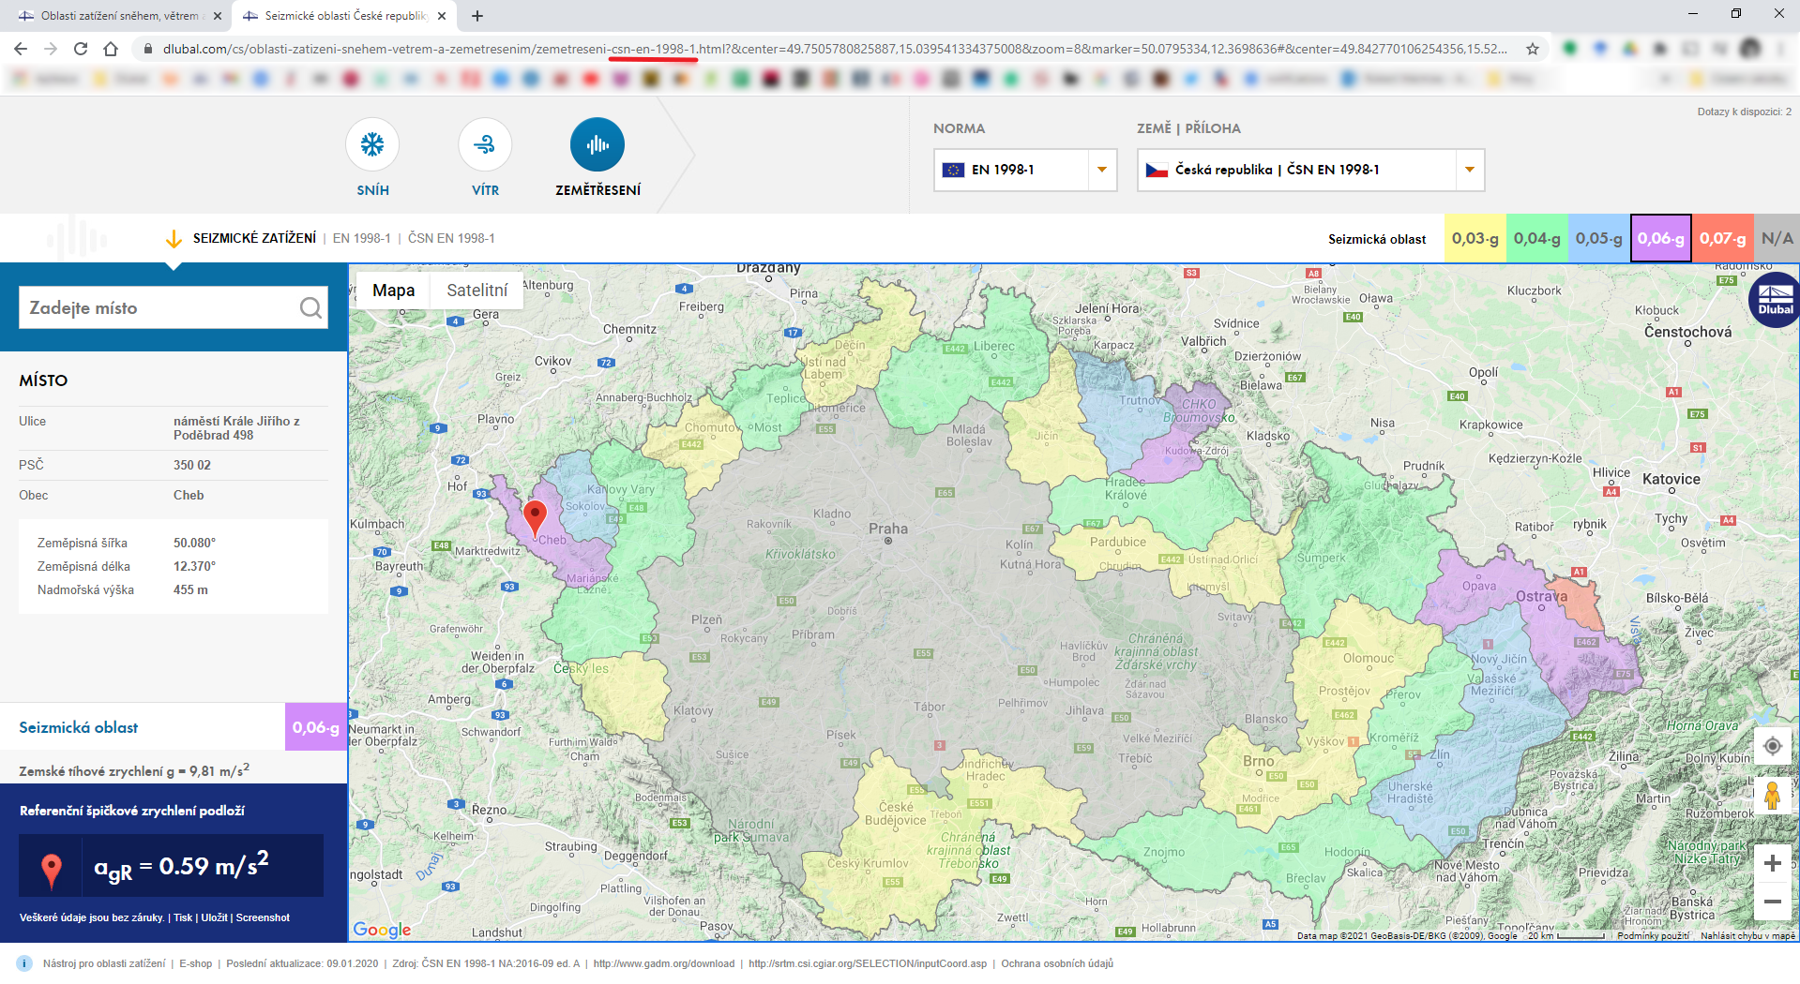This screenshot has width=1800, height=984.
Task: Zoom in the map with plus button
Action: click(1772, 863)
